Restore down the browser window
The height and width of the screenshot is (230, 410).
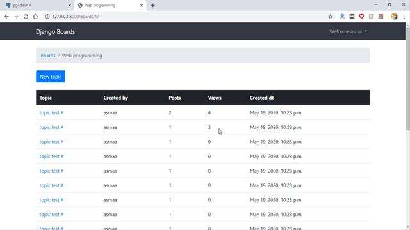coord(389,4)
